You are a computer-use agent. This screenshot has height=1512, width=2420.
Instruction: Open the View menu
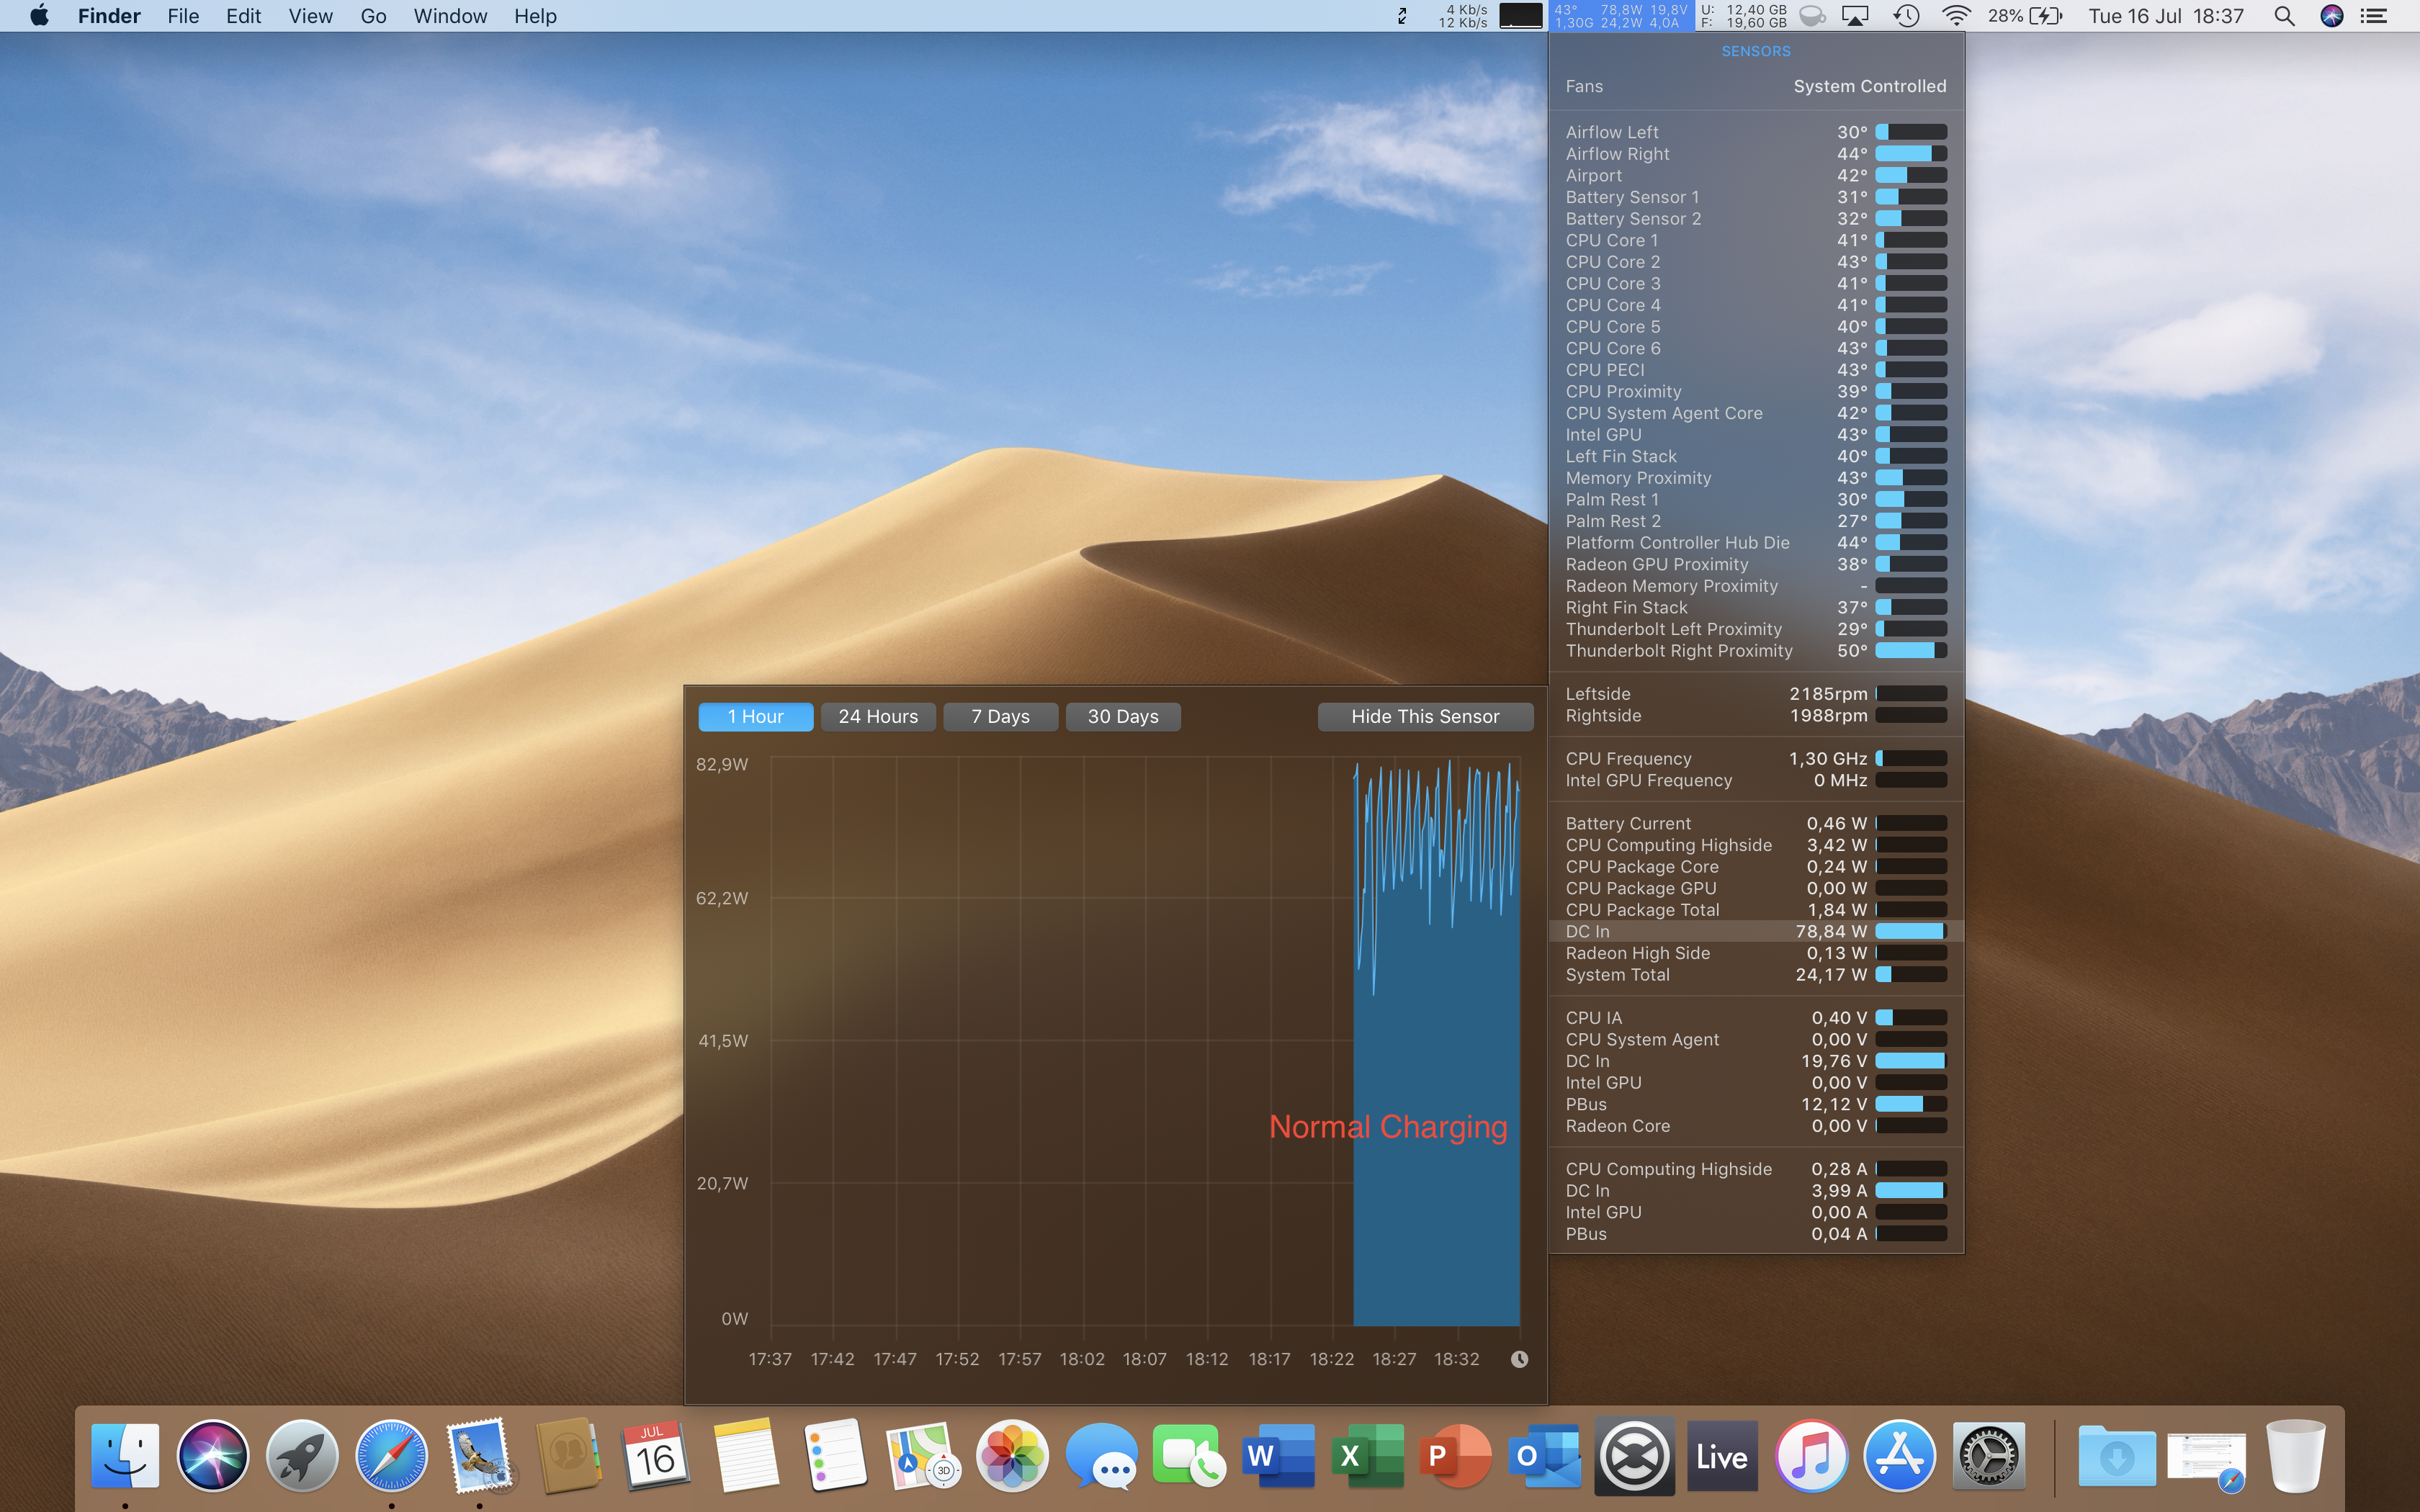click(x=310, y=16)
